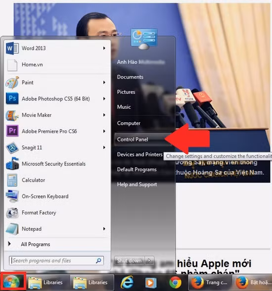272x291 pixels.
Task: Open the Shut down options arrow
Action: coord(149,260)
